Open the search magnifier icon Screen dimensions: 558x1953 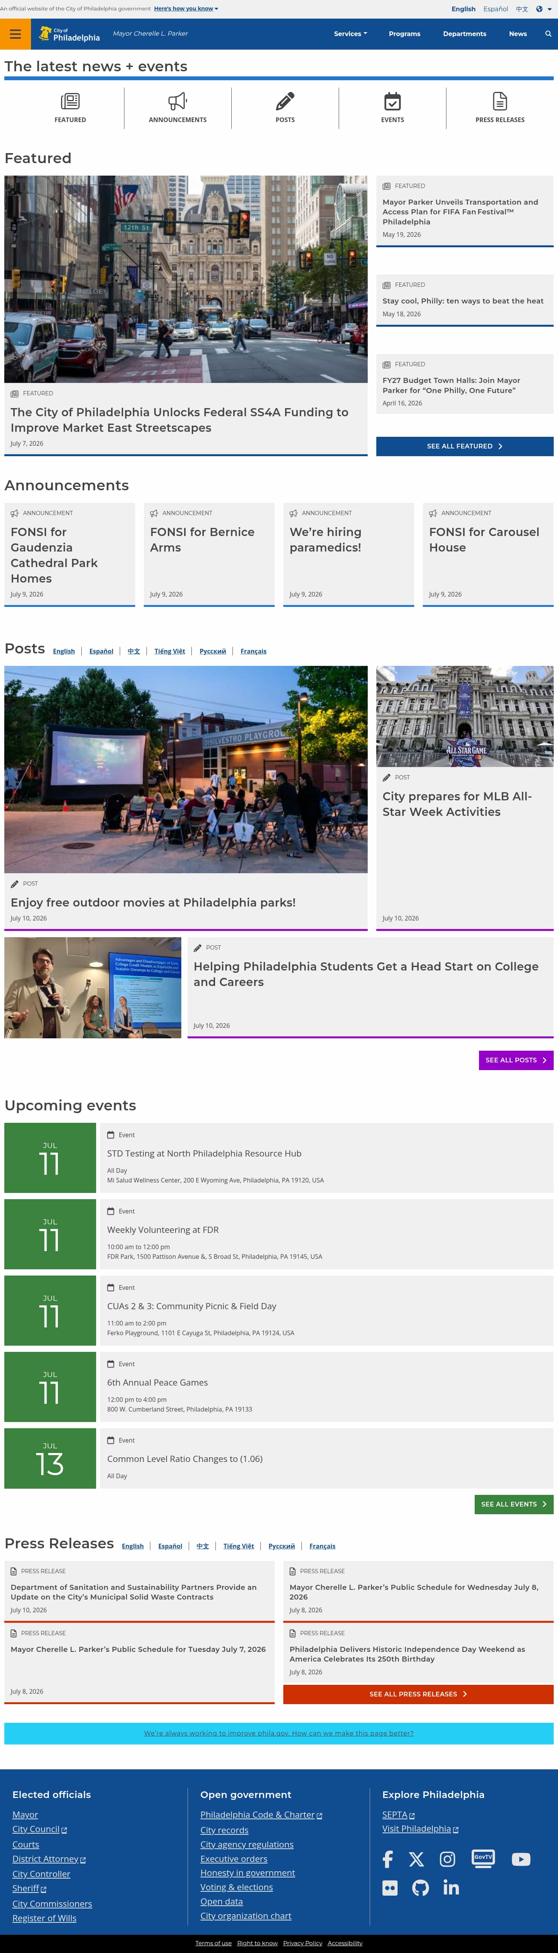(548, 34)
